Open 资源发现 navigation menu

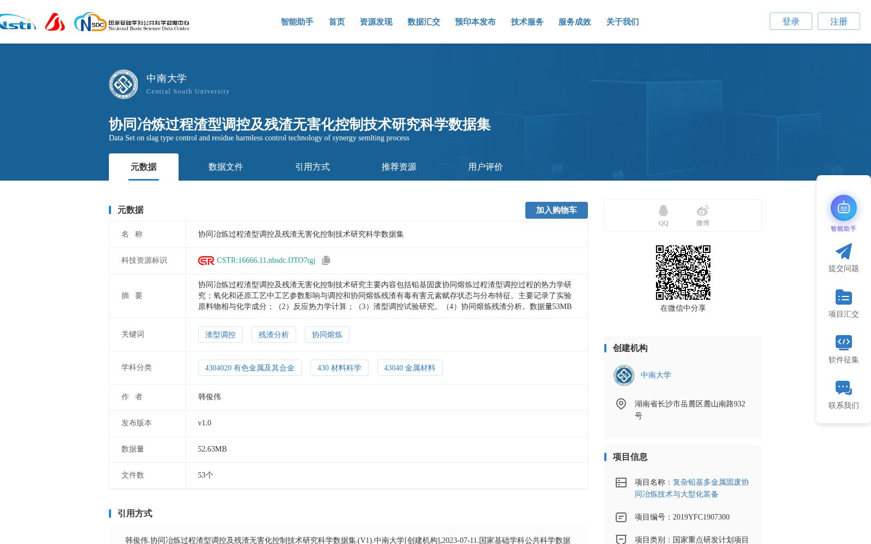click(376, 22)
